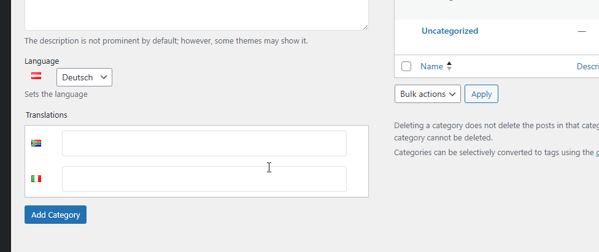Screen dimensions: 599x252
Task: Click the dash in the Uncategorized row
Action: point(582,31)
